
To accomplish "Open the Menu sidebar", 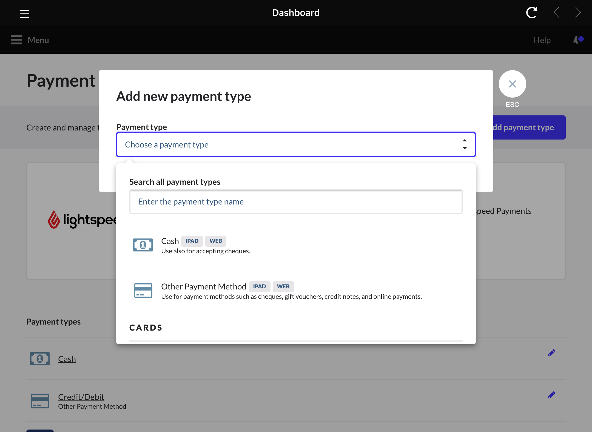I will 30,40.
